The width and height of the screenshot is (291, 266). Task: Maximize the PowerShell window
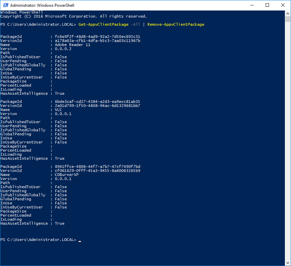click(267, 5)
